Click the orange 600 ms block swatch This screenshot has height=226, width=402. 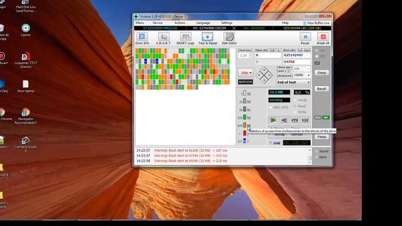click(x=244, y=126)
